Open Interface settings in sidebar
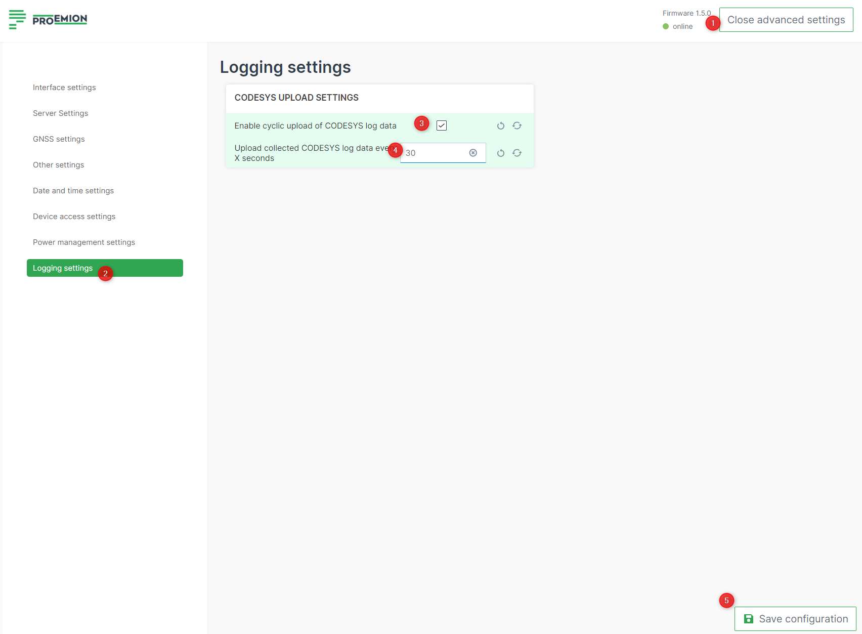 pos(64,88)
